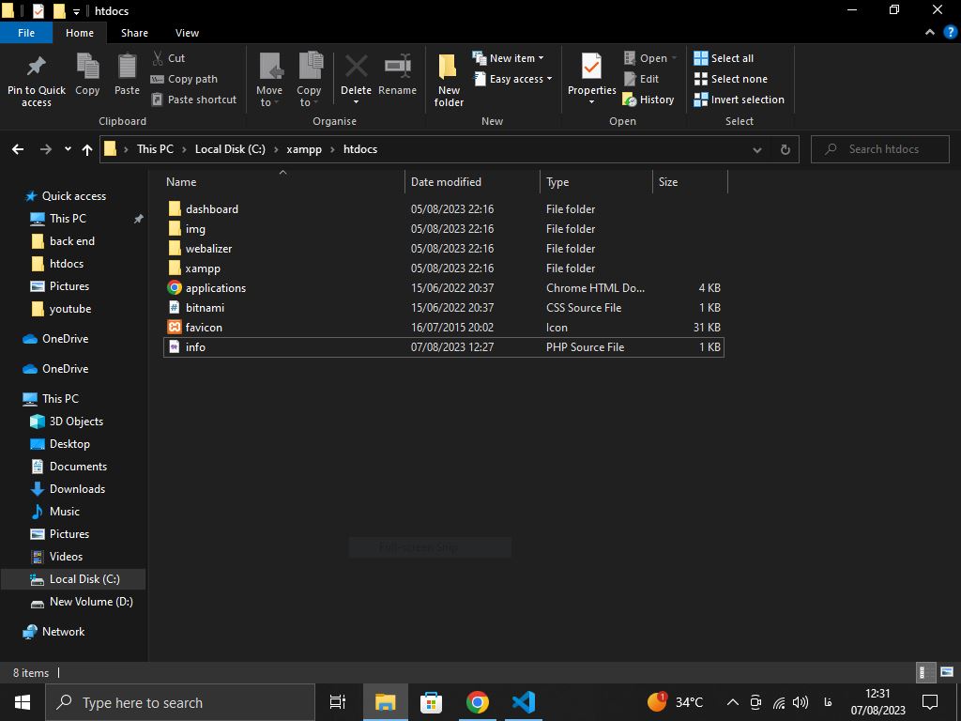Open 3D Objects in sidebar
Viewport: 961px width, 721px height.
[76, 422]
